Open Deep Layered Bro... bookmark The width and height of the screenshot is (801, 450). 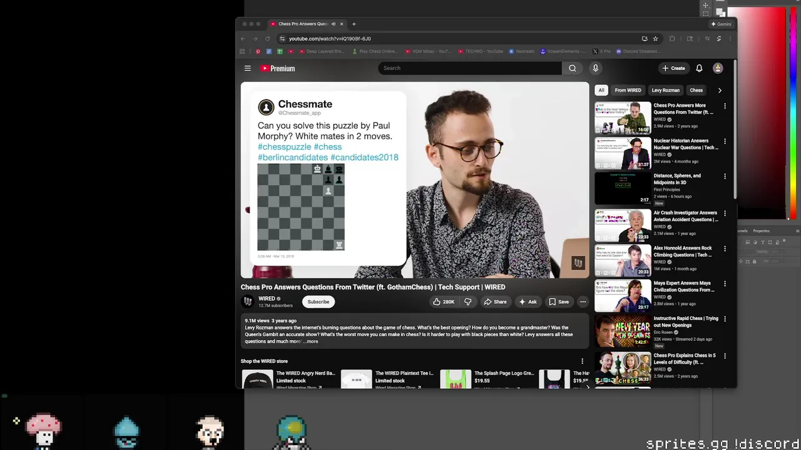click(322, 51)
